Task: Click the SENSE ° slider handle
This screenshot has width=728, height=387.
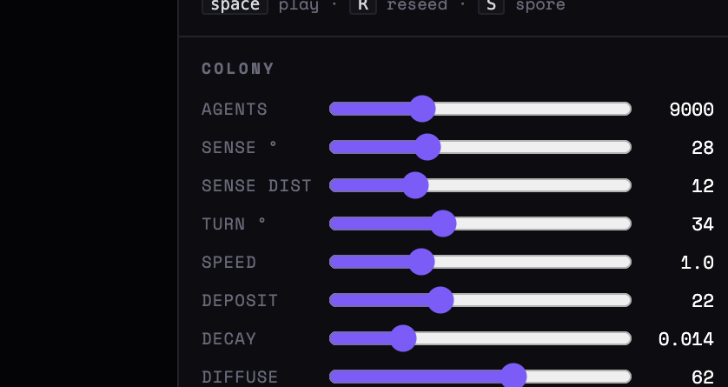Action: [x=427, y=147]
